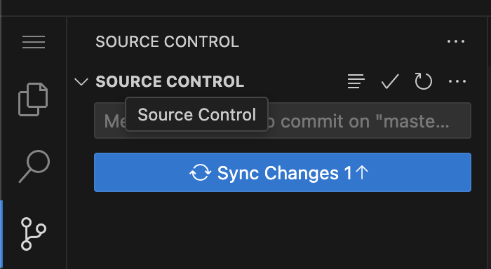
Task: Open the Search magnifier view
Action: click(34, 166)
